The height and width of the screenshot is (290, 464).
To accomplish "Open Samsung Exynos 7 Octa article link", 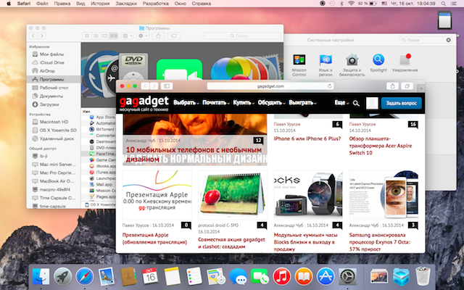I will 380,242.
